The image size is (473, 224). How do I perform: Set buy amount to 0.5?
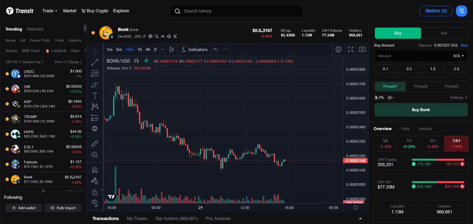pos(409,69)
